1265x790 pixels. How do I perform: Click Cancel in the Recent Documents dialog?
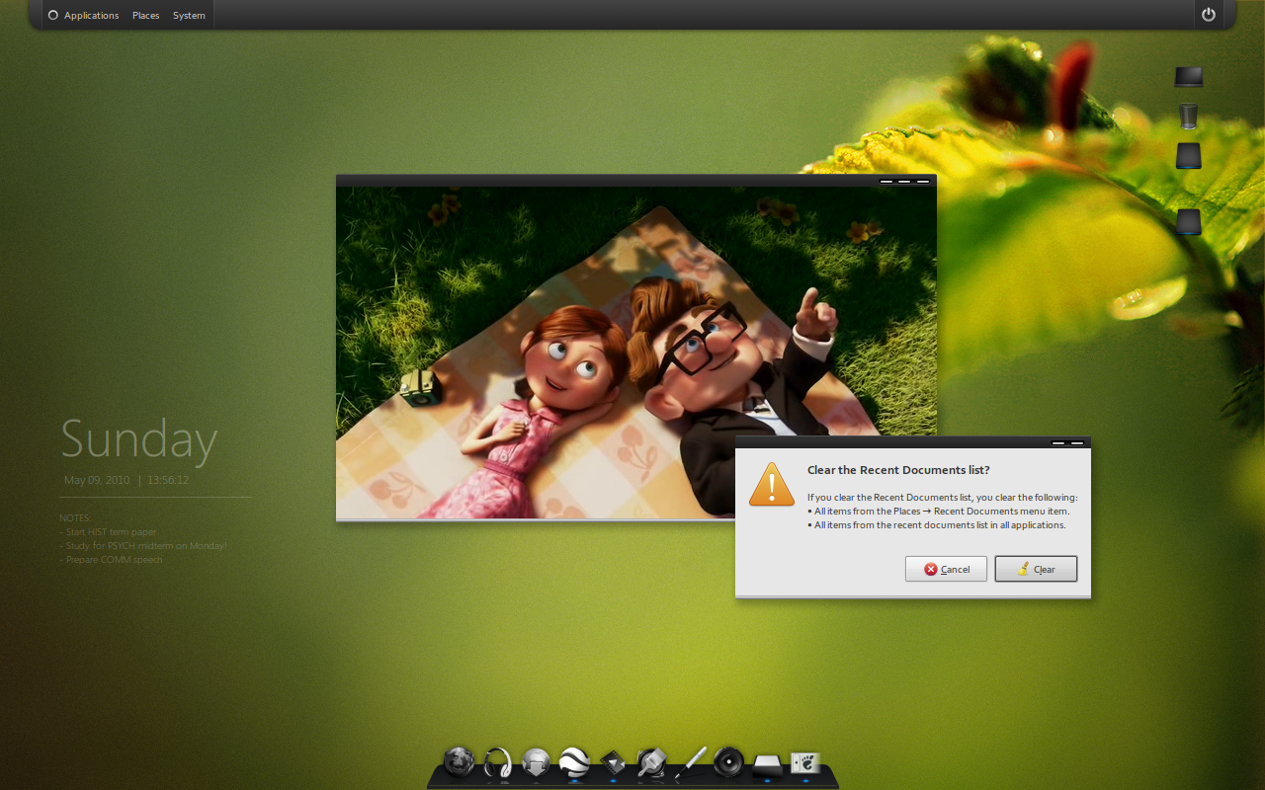[946, 569]
